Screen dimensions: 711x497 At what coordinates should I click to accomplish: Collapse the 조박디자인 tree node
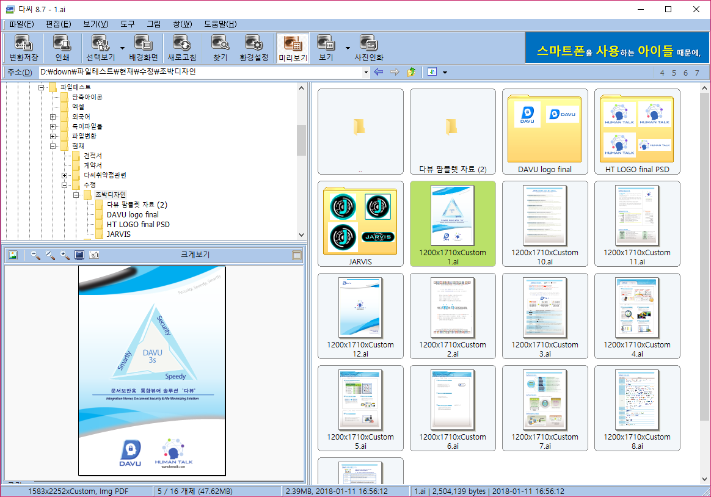coord(76,195)
